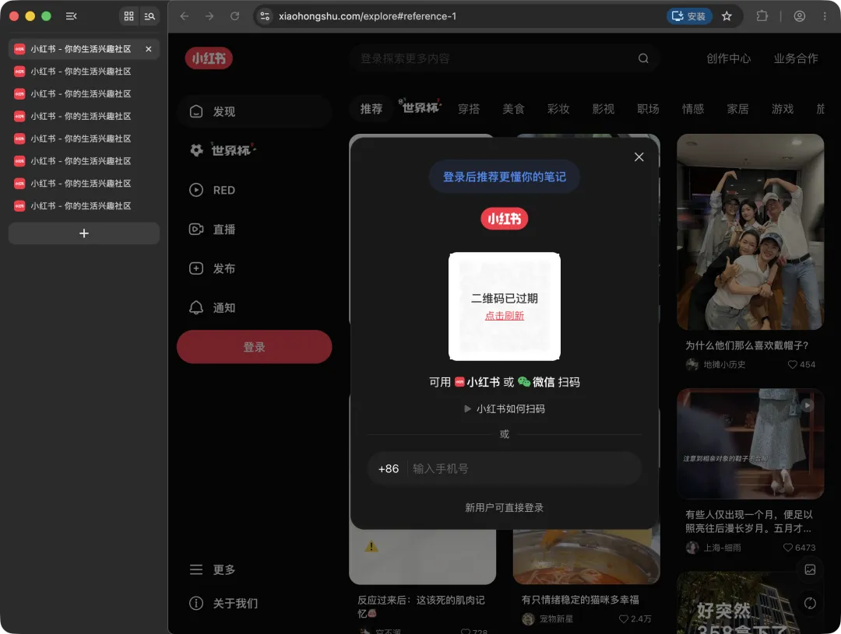Like the note with 454 likes

tap(801, 364)
